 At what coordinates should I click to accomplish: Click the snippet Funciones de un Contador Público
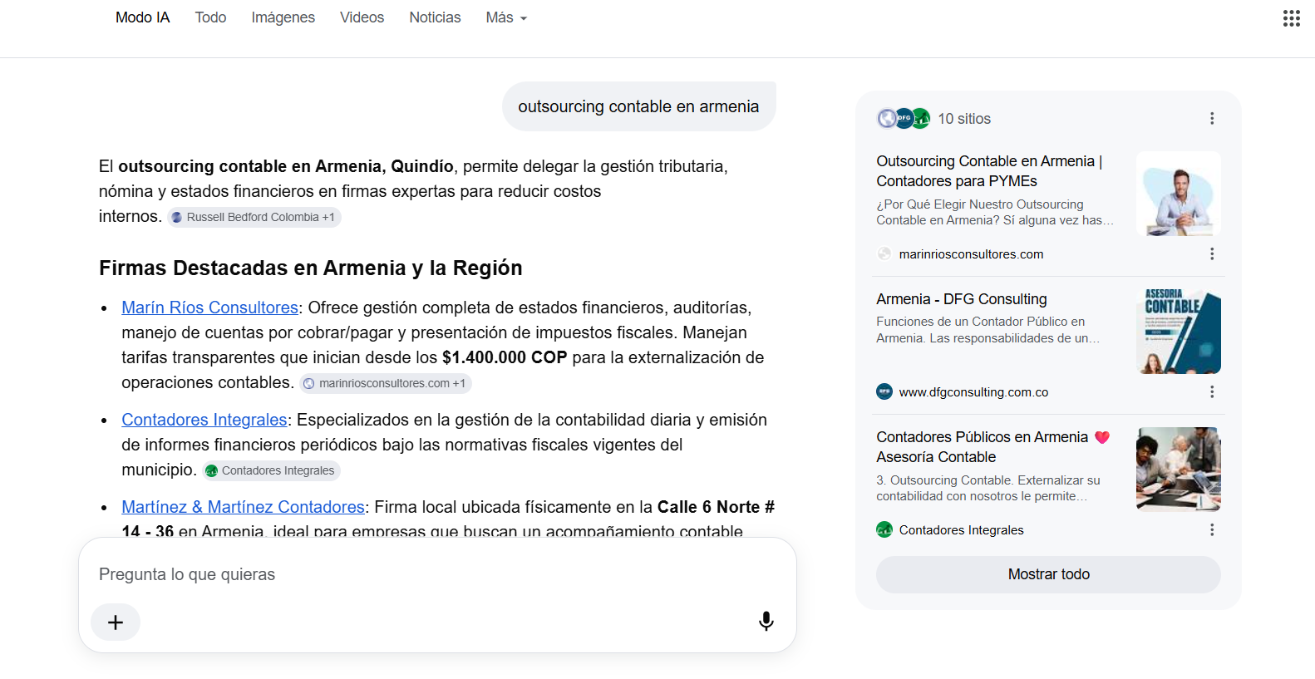click(988, 330)
